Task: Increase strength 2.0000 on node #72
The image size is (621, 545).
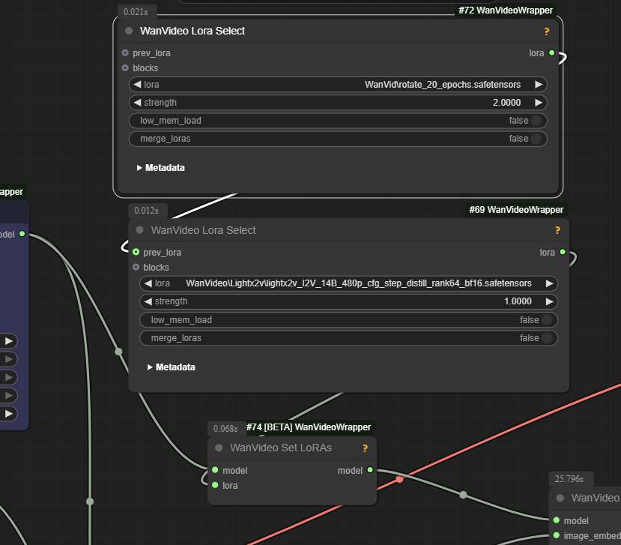Action: pyautogui.click(x=539, y=103)
